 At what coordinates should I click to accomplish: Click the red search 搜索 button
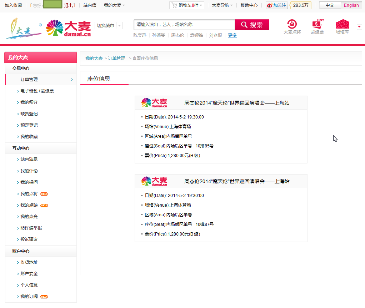(x=252, y=25)
